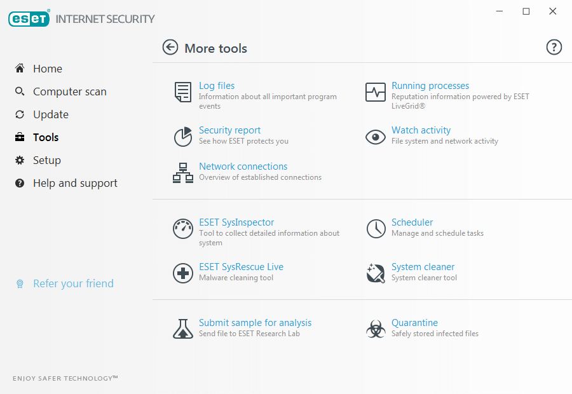Click the Refer your friend badge icon

[x=20, y=283]
